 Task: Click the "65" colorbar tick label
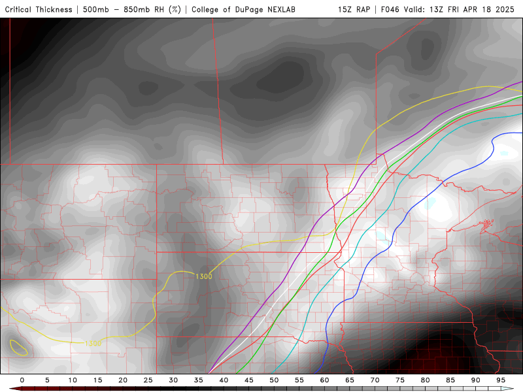350,380
